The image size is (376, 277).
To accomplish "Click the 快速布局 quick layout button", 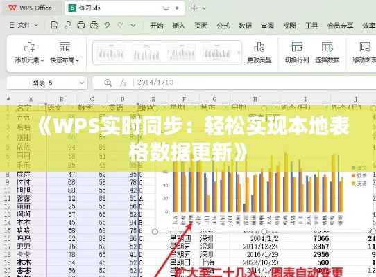I will coord(65,53).
